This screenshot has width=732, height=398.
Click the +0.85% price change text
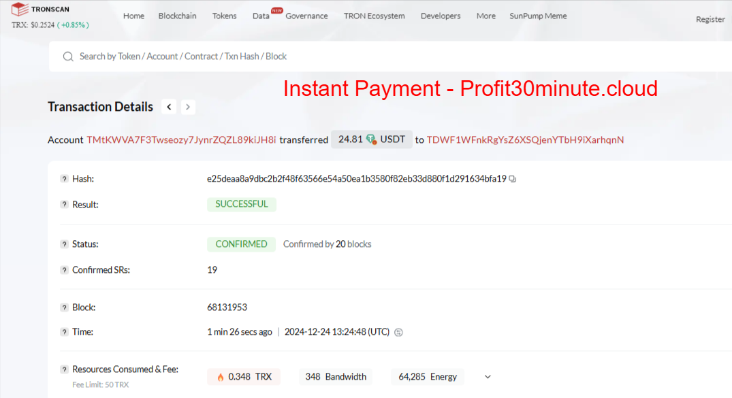73,25
